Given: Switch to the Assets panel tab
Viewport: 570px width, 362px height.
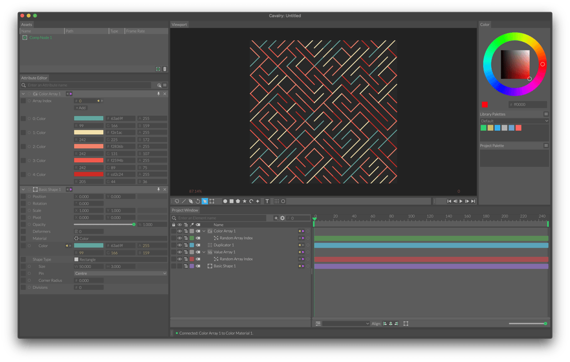Looking at the screenshot, I should 26,24.
